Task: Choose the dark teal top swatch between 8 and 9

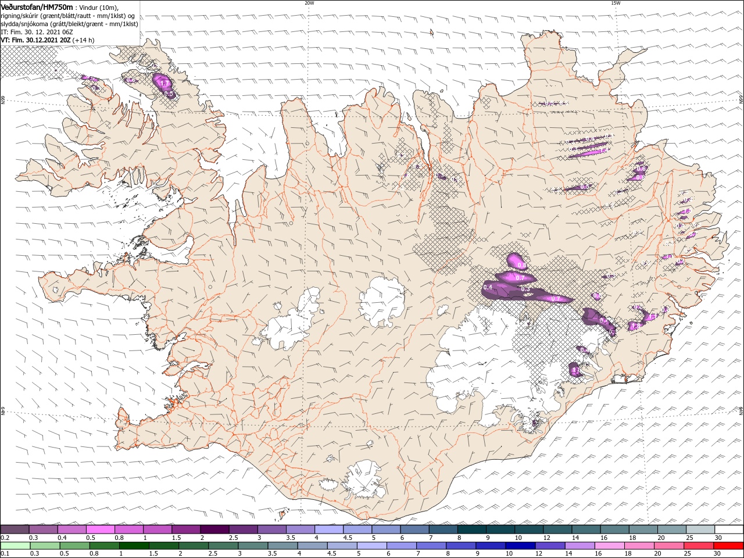Action: pyautogui.click(x=472, y=530)
